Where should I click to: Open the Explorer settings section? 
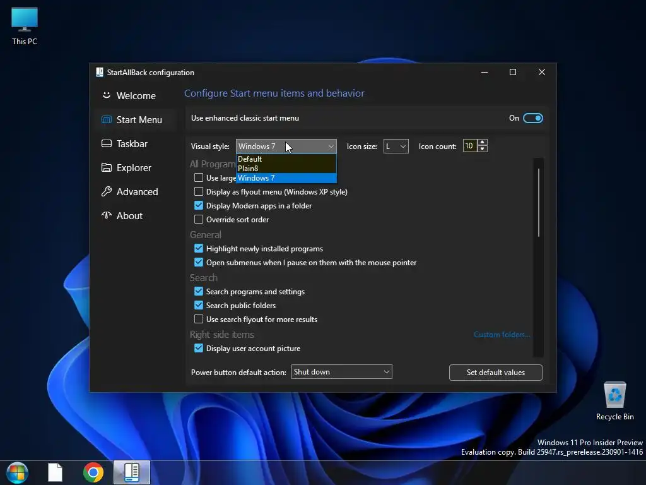[x=136, y=167]
